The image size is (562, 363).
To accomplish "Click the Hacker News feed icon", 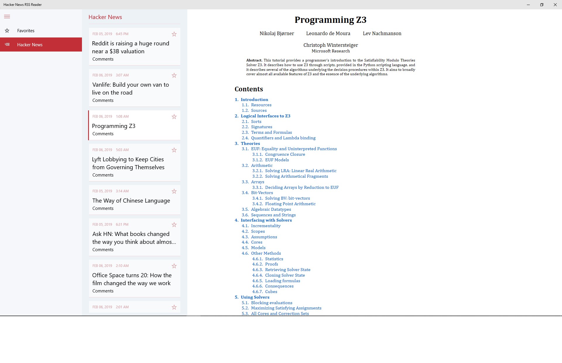I will pos(7,44).
